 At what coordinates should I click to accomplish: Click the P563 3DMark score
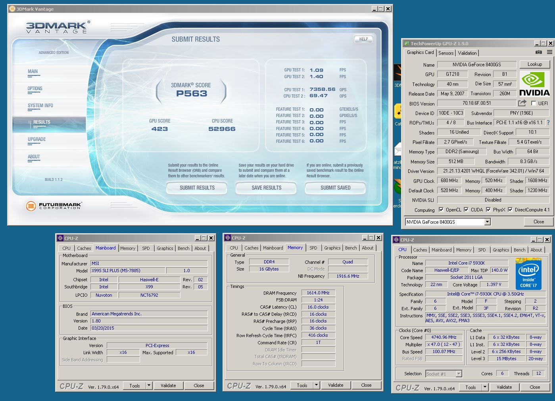coord(192,94)
